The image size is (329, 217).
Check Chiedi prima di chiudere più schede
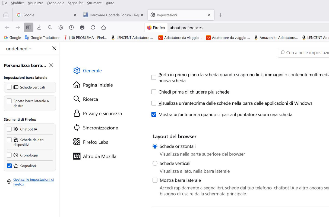(154, 92)
